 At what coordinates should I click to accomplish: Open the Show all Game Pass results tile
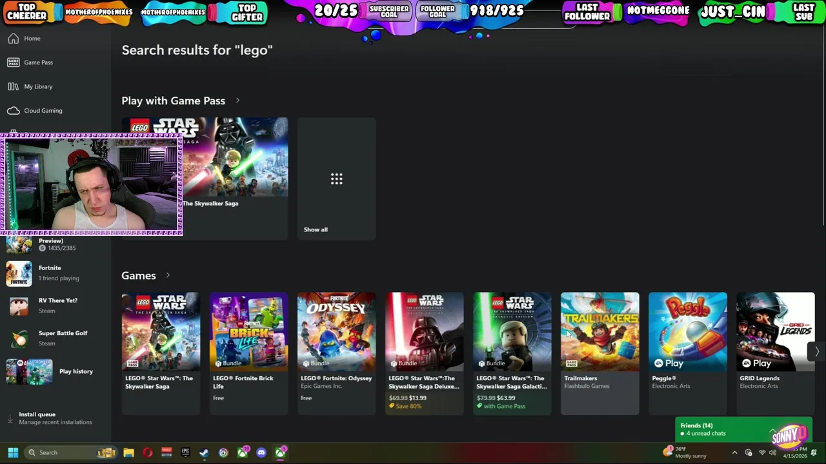click(336, 179)
